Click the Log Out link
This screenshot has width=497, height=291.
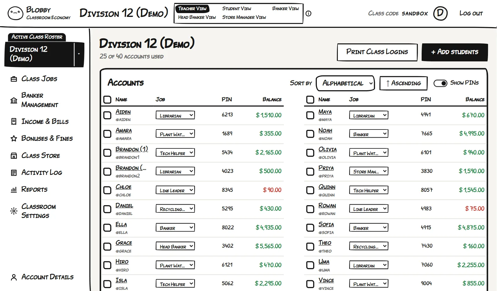click(471, 13)
